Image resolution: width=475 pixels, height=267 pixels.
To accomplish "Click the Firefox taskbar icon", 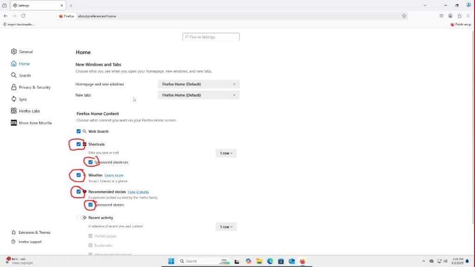I will click(302, 261).
